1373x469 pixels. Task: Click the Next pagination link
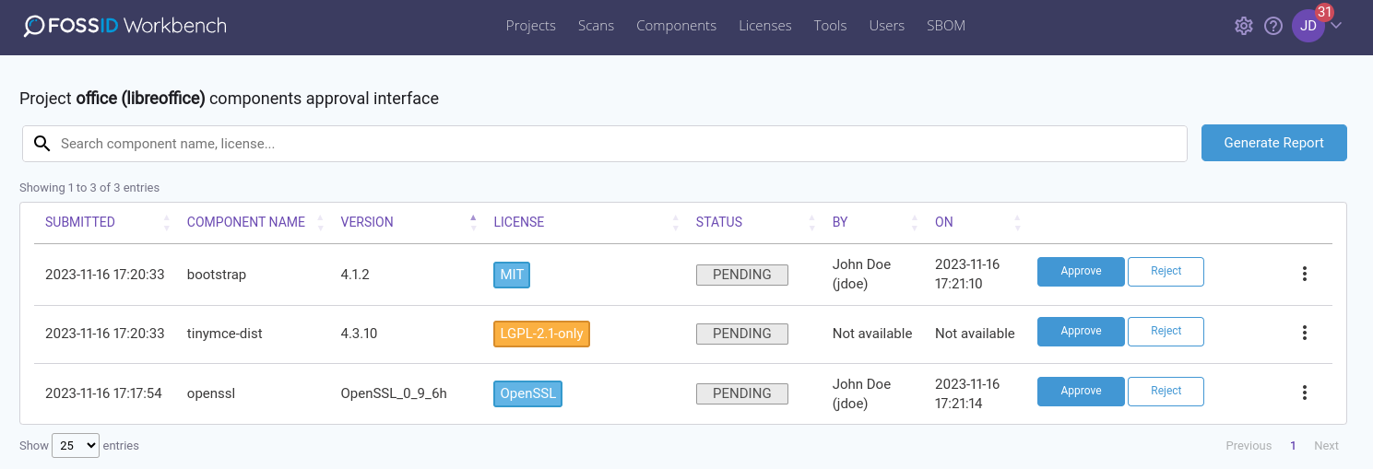pos(1326,446)
